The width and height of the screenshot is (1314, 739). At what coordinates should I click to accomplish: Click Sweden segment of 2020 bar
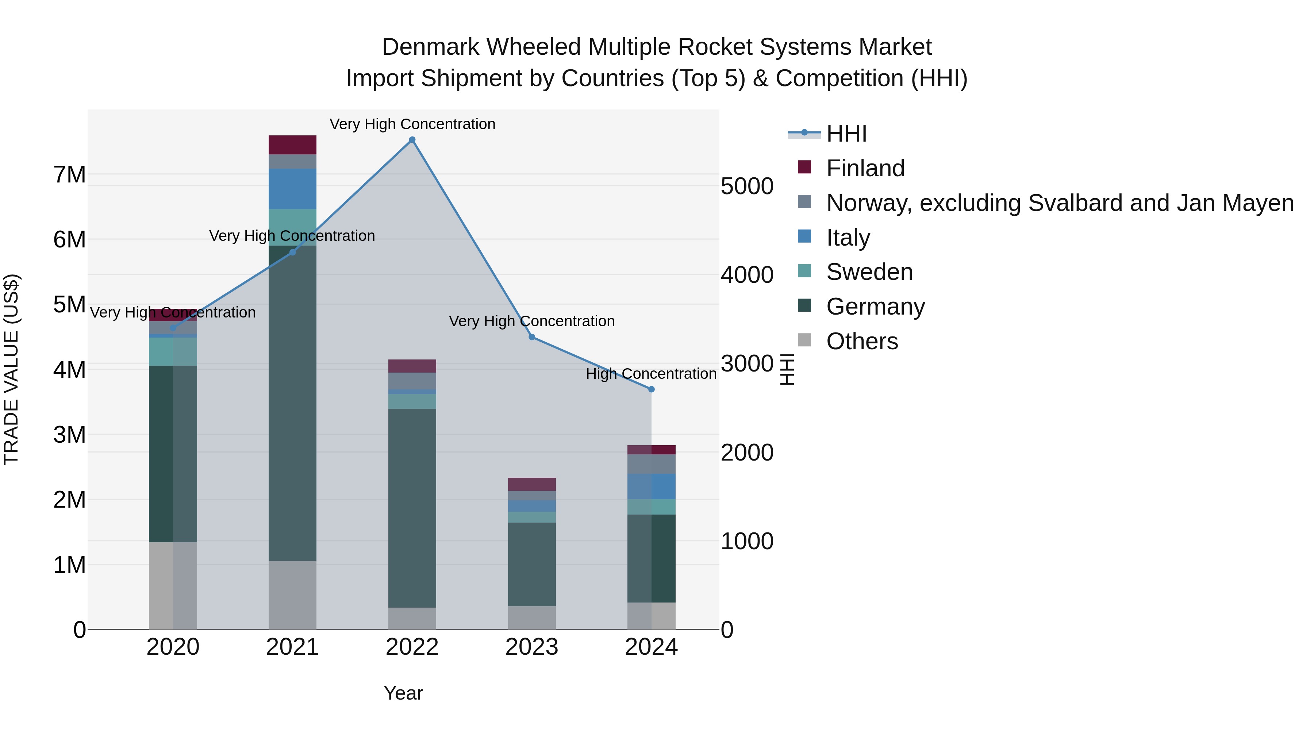173,351
